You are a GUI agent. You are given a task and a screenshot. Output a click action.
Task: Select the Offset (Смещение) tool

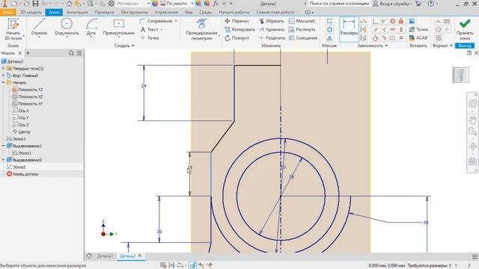point(303,38)
